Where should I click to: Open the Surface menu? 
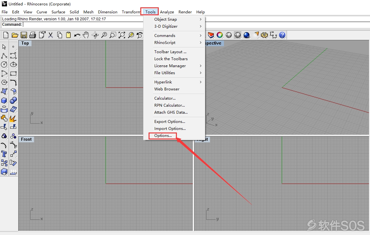pos(58,12)
